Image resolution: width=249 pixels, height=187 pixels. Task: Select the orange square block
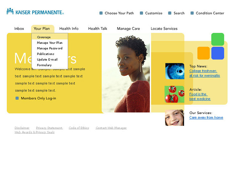point(204,53)
